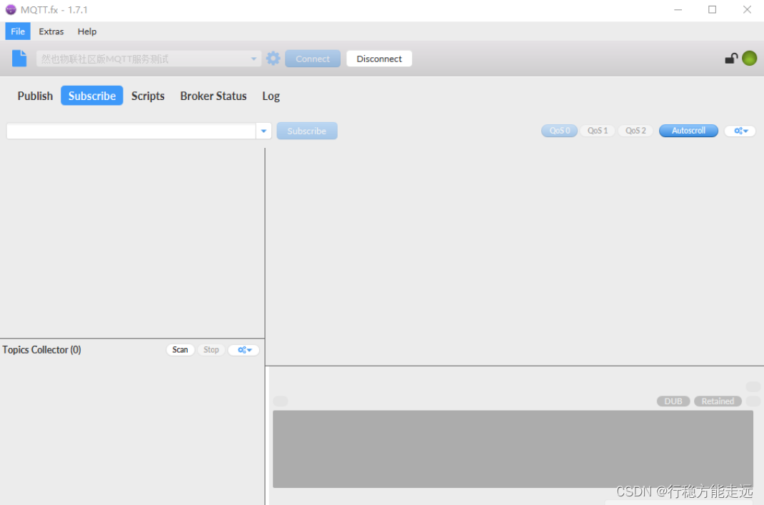Start the Topics Collector Scan
Screen dimensions: 764x505
(x=180, y=350)
